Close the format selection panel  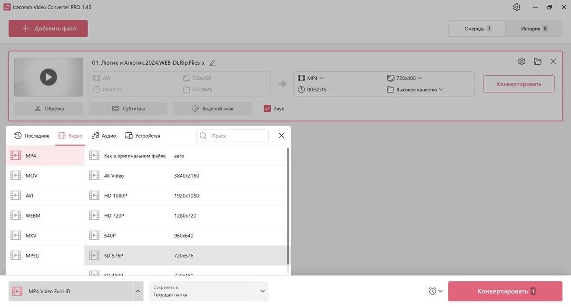tap(281, 136)
